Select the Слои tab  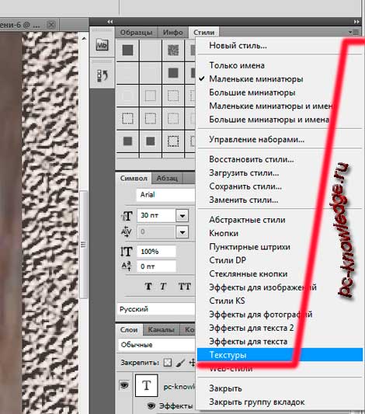coord(129,330)
